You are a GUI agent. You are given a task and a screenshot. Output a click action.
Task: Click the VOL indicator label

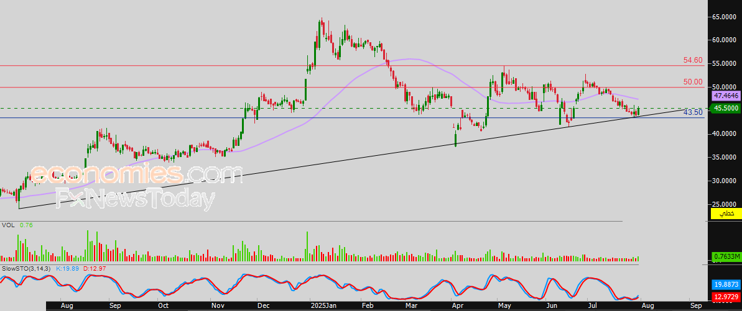7,225
